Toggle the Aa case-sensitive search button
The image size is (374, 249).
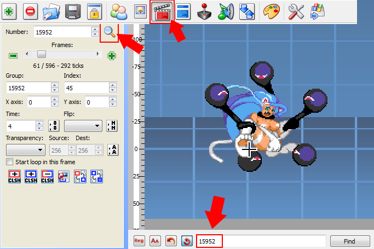[154, 241]
